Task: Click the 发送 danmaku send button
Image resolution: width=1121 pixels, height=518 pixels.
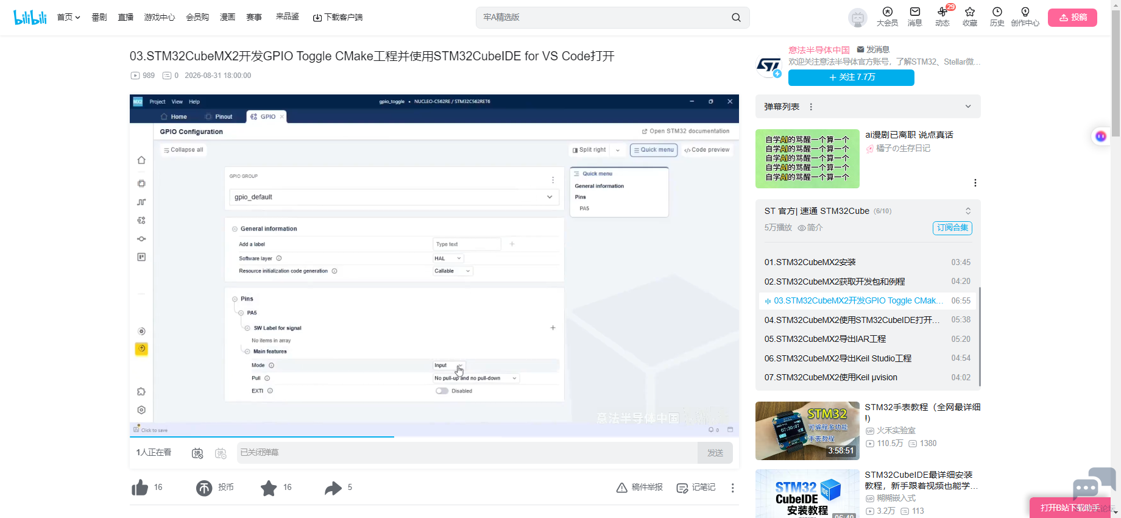Action: click(x=715, y=453)
